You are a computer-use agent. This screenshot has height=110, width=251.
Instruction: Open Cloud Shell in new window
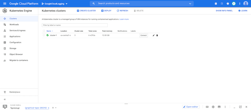[240, 107]
